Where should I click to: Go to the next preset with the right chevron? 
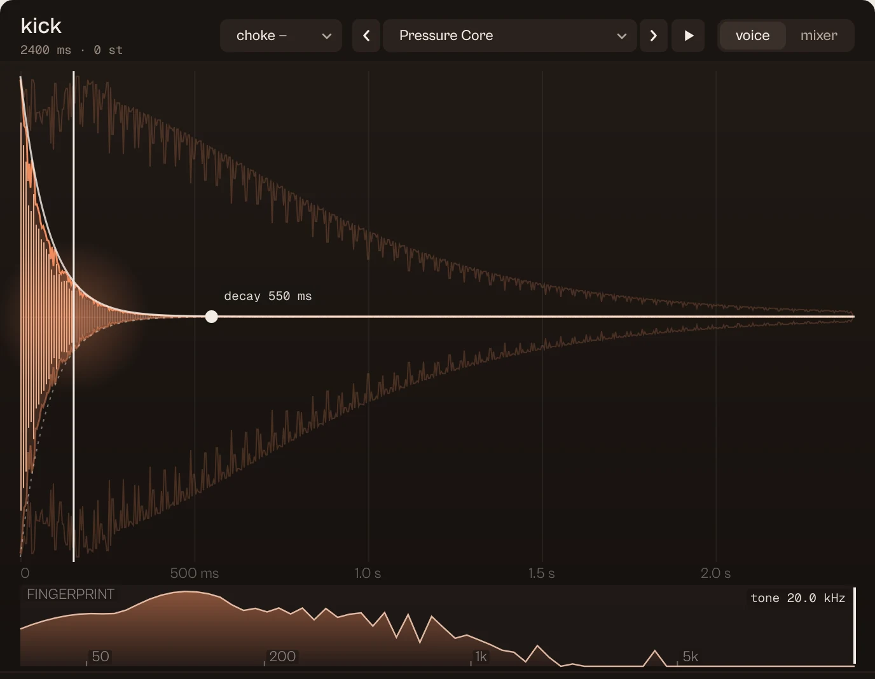(654, 36)
